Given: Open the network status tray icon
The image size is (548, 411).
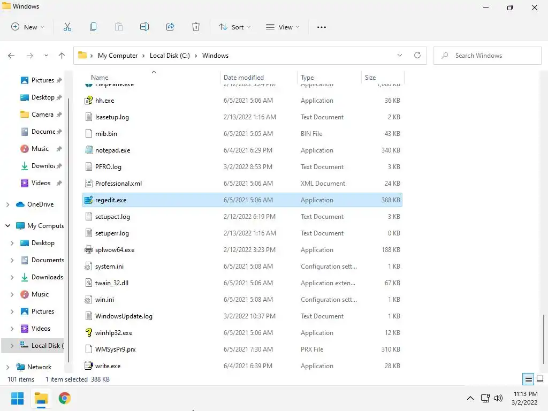Looking at the screenshot, I should (485, 398).
